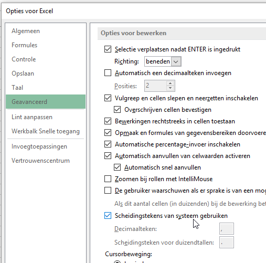Open Werkbalk Snelle toegang category
The image size is (266, 263).
(x=46, y=131)
